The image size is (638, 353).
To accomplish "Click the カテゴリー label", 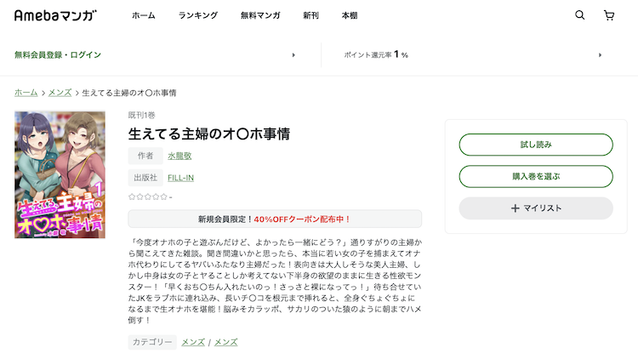I will [x=152, y=342].
